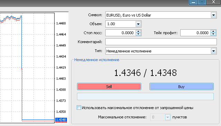Open the Symbol dropdown arrow

(213, 15)
